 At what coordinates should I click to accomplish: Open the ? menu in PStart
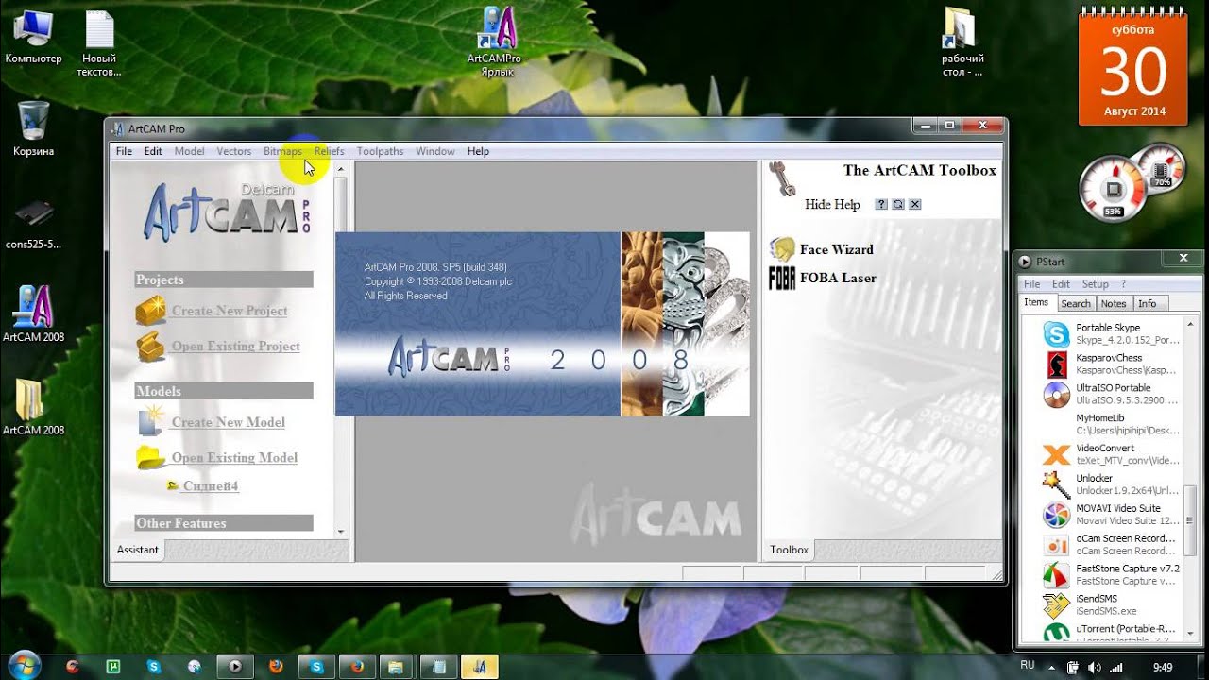(x=1123, y=284)
